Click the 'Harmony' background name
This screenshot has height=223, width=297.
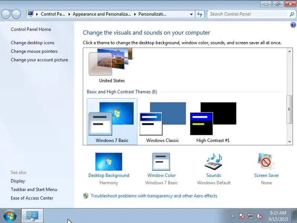[x=109, y=183]
